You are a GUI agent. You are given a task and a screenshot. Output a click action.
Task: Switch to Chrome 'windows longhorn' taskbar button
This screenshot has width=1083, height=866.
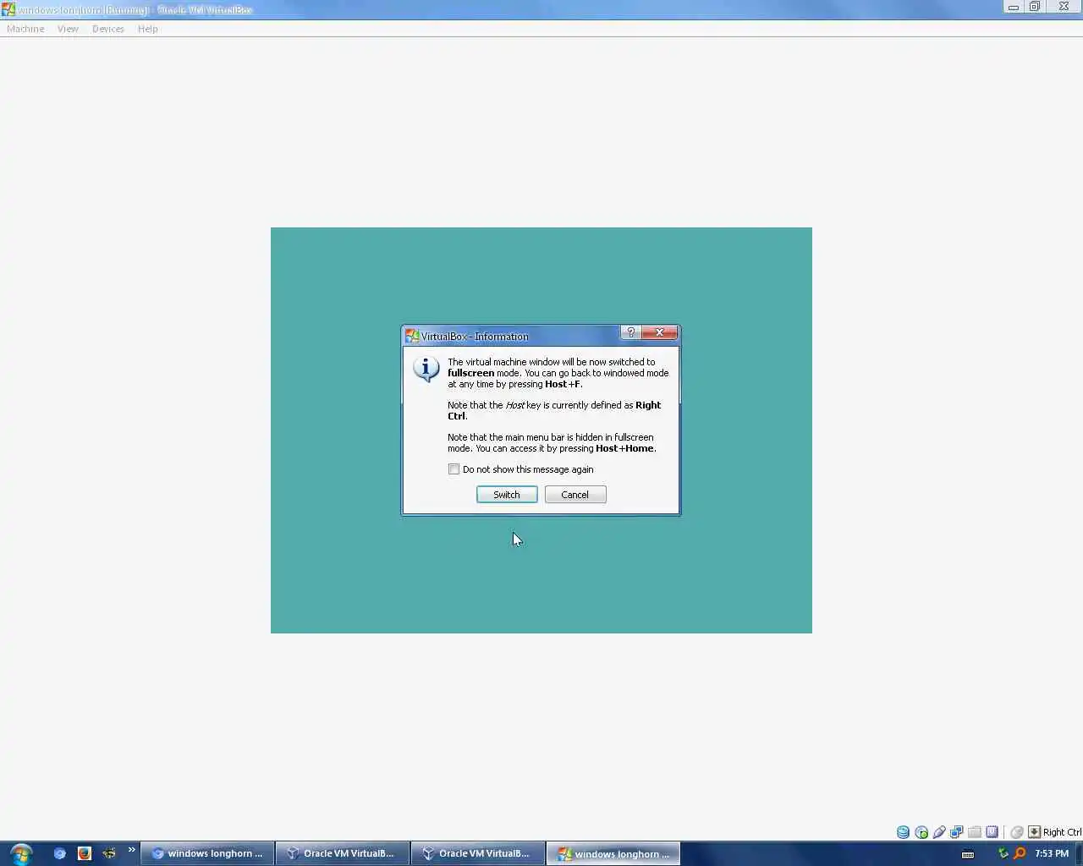[207, 853]
